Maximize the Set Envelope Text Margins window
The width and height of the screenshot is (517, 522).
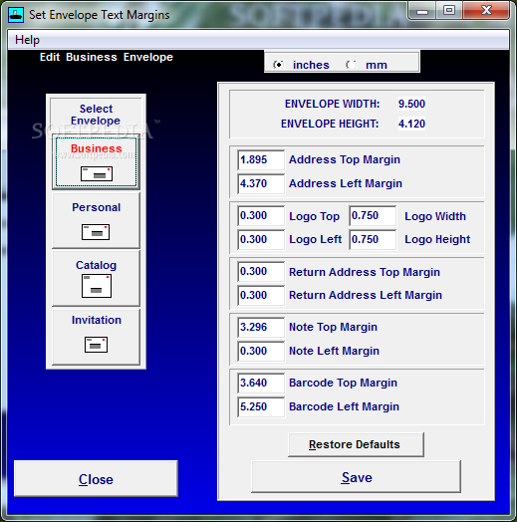click(x=448, y=11)
